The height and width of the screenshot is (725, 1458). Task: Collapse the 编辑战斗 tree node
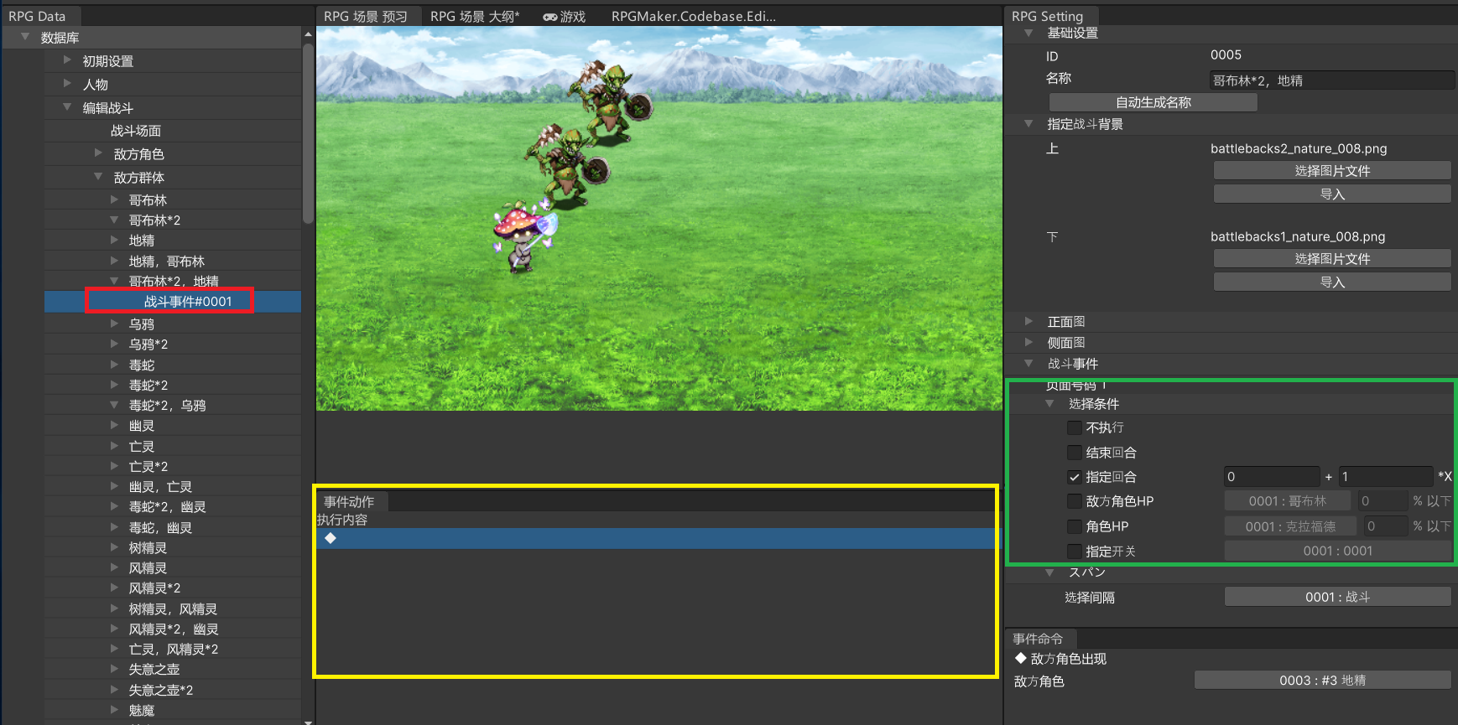point(67,107)
